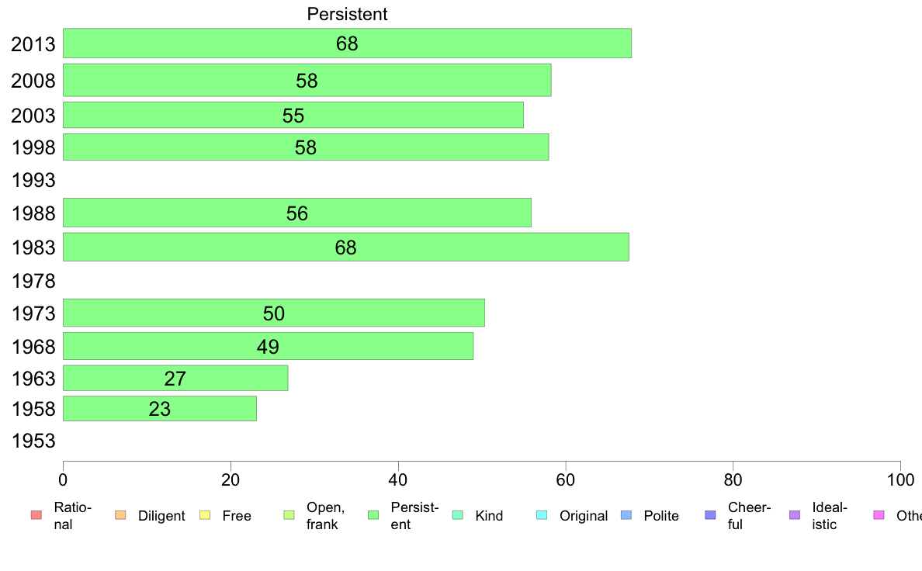Click the Diligent legend label text
The width and height of the screenshot is (922, 571).
coord(161,516)
